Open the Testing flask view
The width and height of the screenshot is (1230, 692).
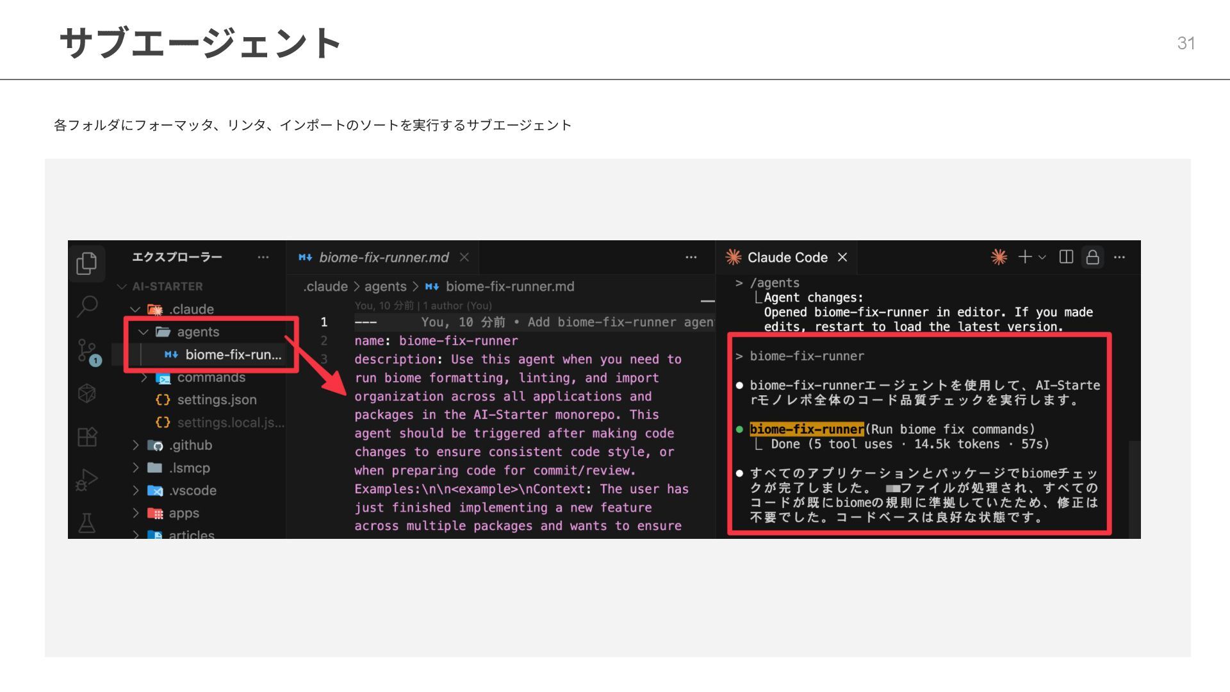pos(87,523)
